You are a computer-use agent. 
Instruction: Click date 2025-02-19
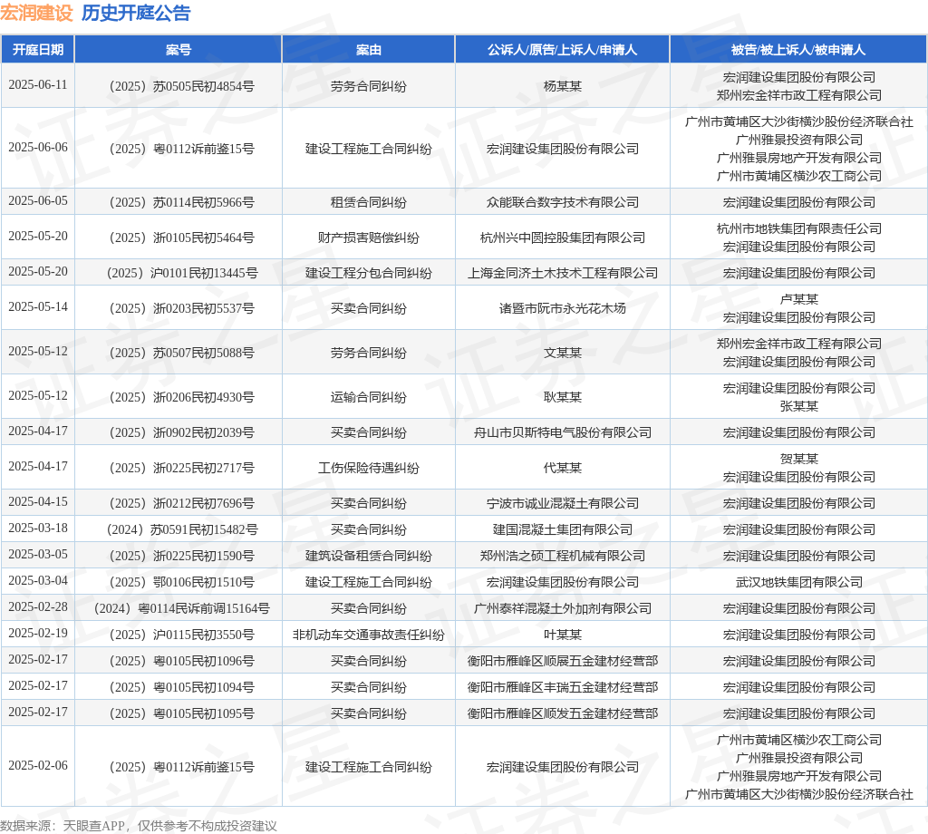(38, 633)
